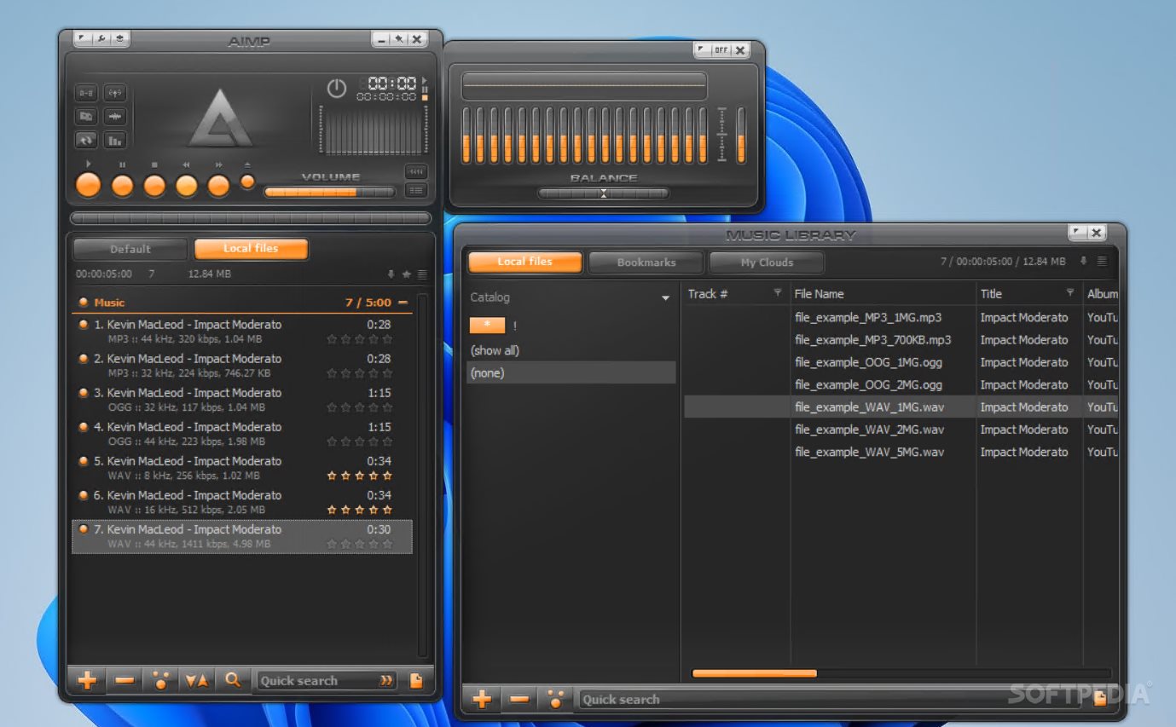Open AIMP preferences via the wrench icon
The height and width of the screenshot is (727, 1176).
coord(101,39)
